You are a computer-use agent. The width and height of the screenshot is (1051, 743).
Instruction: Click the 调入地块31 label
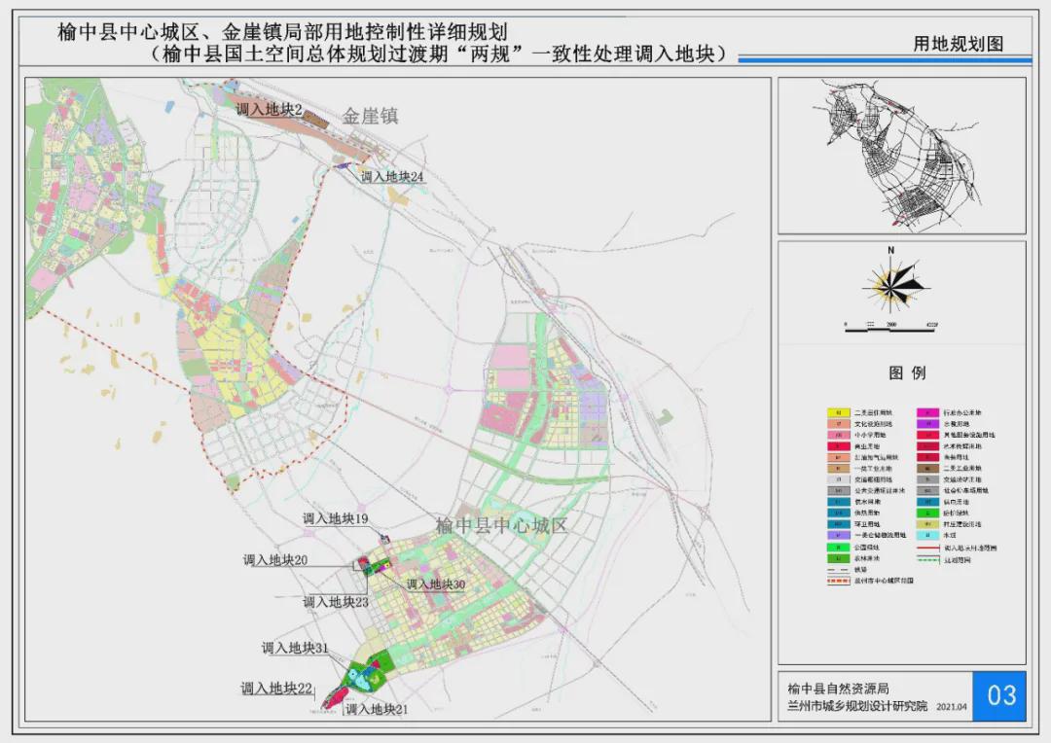click(x=294, y=648)
